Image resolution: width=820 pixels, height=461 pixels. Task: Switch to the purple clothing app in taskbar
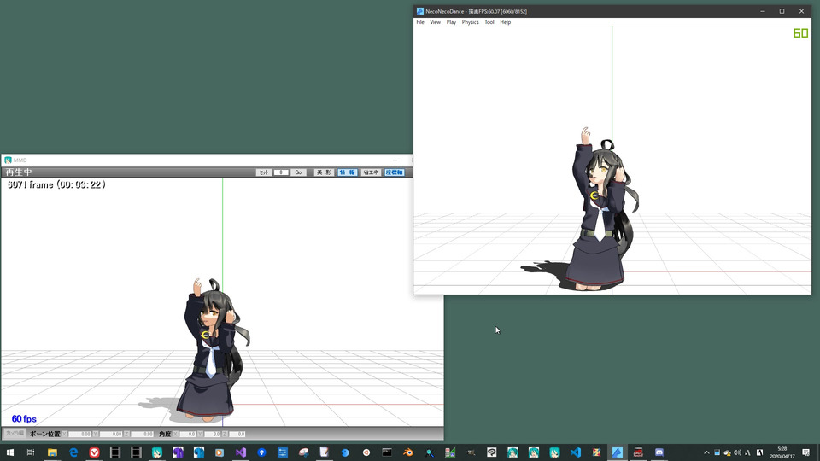pyautogui.click(x=178, y=452)
